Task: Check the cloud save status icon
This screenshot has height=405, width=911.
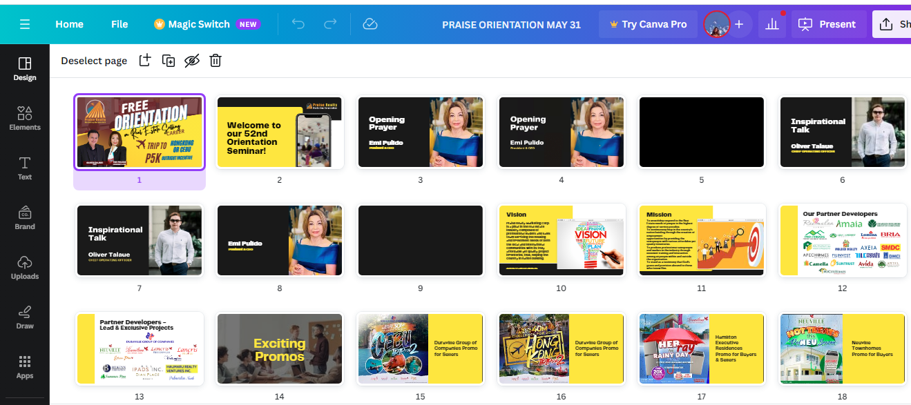Action: (370, 24)
